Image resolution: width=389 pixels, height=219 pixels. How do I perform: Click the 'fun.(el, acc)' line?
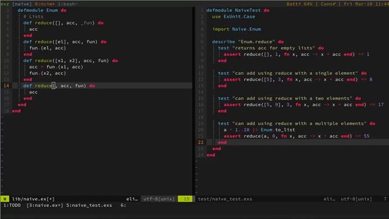[x=47, y=48]
